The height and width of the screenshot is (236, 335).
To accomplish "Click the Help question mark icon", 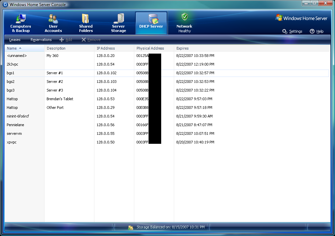I will (312, 31).
